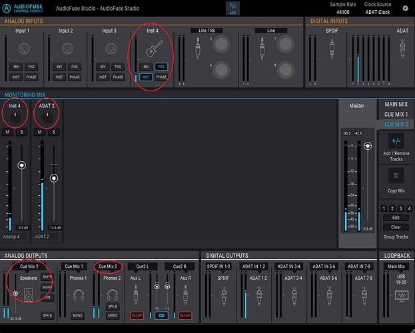Click the ADAT 3-4 output connector icon
Screen dimensions: 415x333
click(294, 296)
